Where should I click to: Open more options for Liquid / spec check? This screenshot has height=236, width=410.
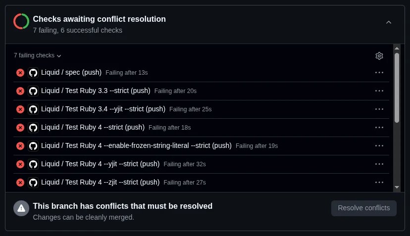(x=379, y=72)
